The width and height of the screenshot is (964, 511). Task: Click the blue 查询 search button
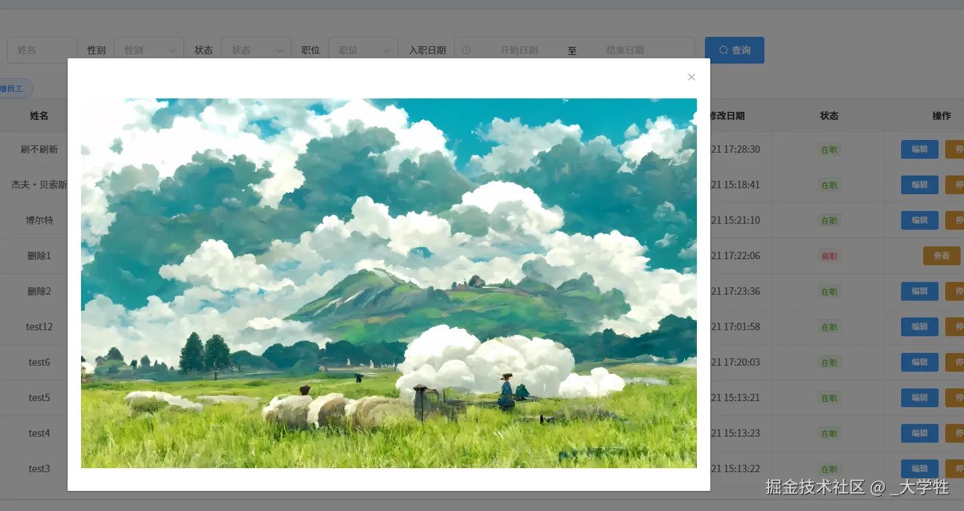(x=734, y=50)
